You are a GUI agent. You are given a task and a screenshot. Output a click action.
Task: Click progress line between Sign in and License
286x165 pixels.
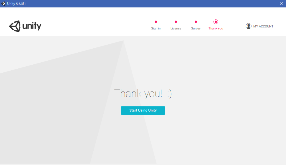pyautogui.click(x=166, y=22)
